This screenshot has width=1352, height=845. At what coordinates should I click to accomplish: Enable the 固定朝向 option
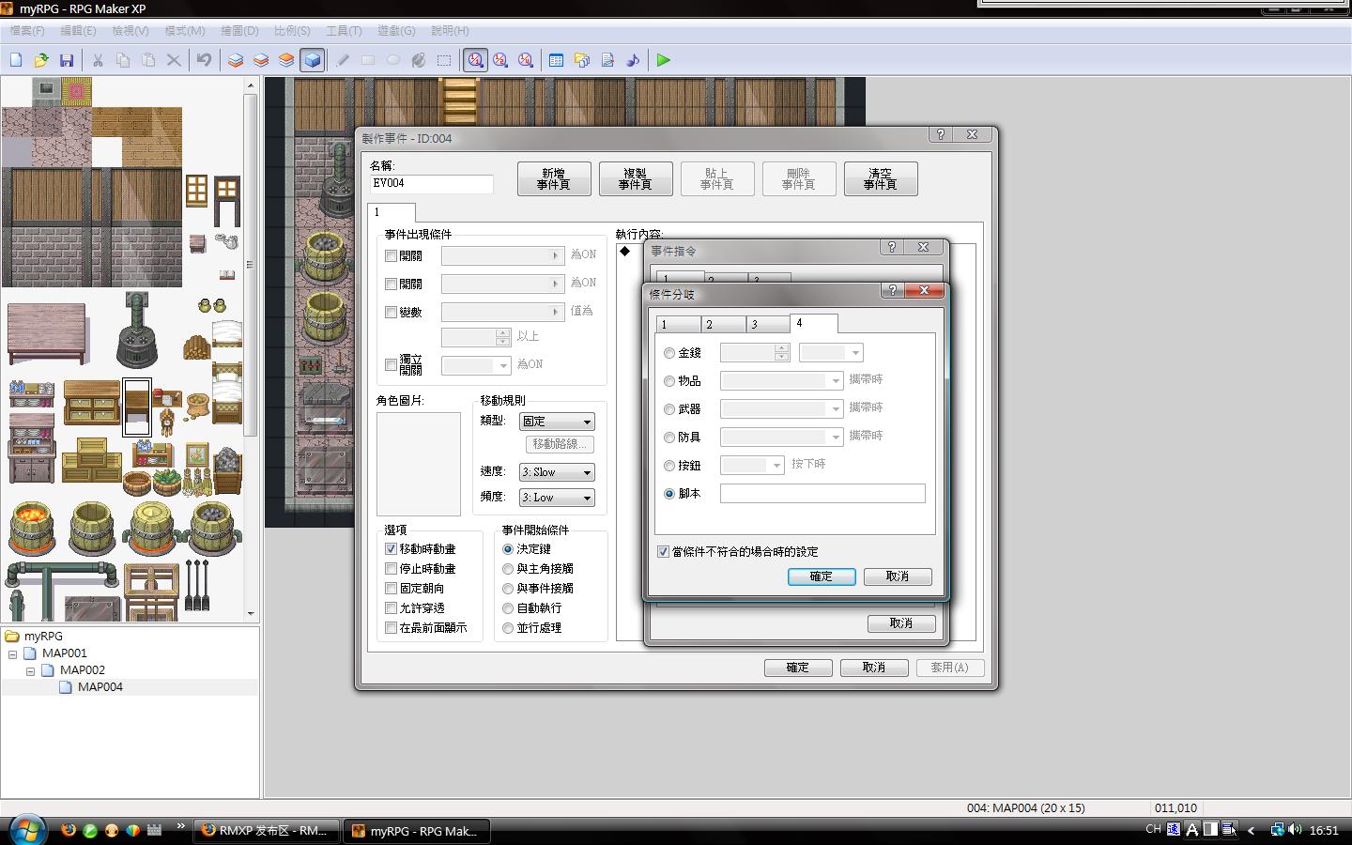[392, 589]
